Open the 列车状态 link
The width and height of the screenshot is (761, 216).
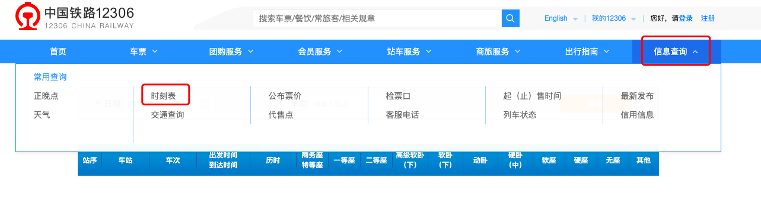click(x=520, y=115)
